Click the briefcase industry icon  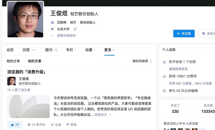coord(52,22)
